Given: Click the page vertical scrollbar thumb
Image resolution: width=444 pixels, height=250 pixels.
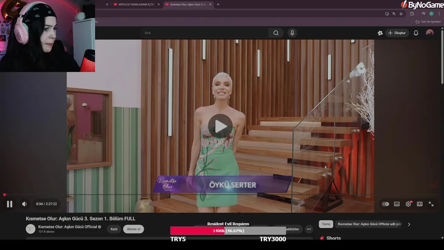Looking at the screenshot, I should coord(442,57).
